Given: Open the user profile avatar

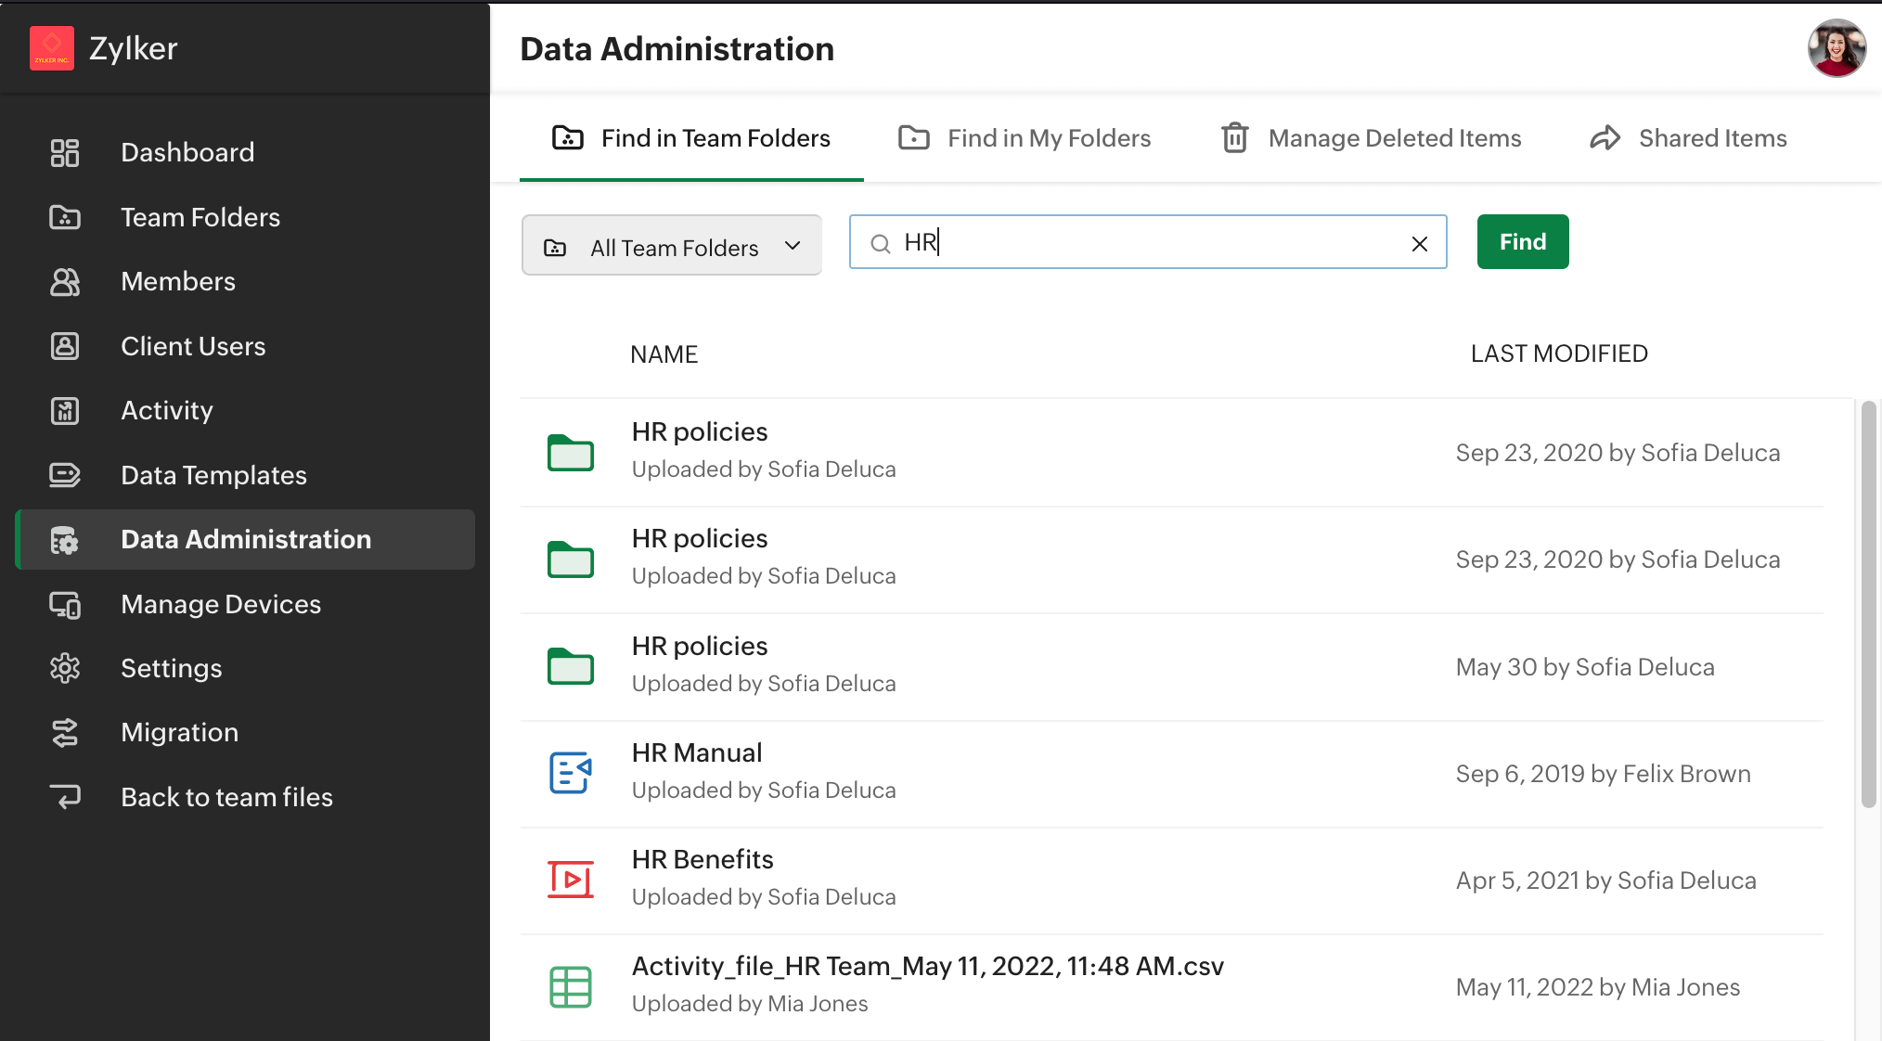Looking at the screenshot, I should [1836, 48].
